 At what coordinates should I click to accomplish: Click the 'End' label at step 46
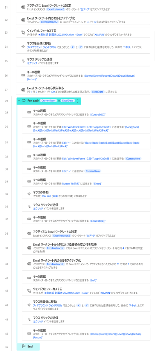pos(30,346)
